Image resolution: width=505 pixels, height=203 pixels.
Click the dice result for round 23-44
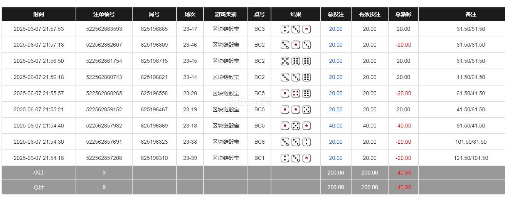tap(296, 77)
